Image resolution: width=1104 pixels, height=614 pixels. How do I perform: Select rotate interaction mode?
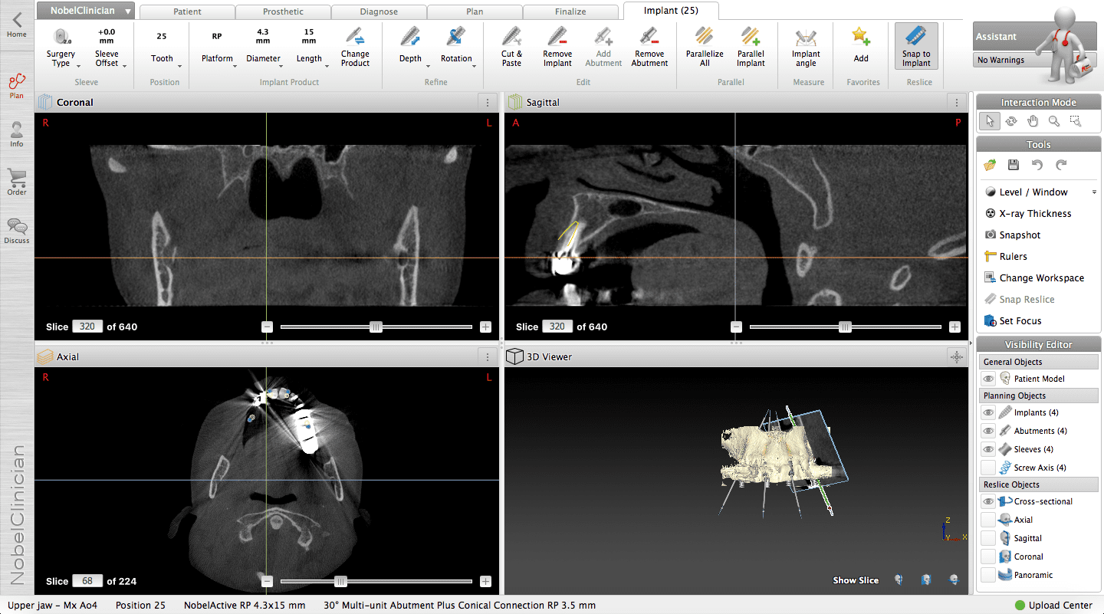(1011, 121)
